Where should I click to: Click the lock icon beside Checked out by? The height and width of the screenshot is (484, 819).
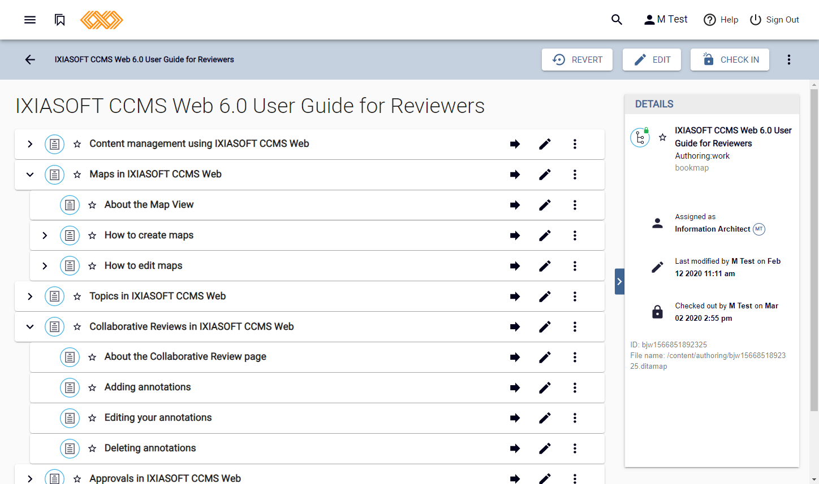click(657, 312)
